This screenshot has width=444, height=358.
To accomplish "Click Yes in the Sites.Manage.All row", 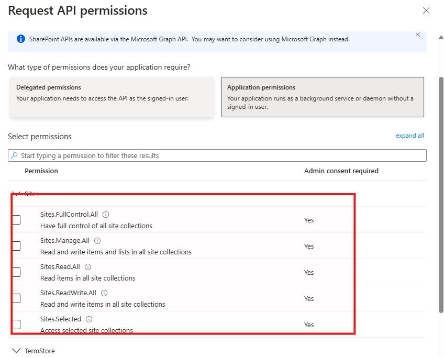I will 309,246.
